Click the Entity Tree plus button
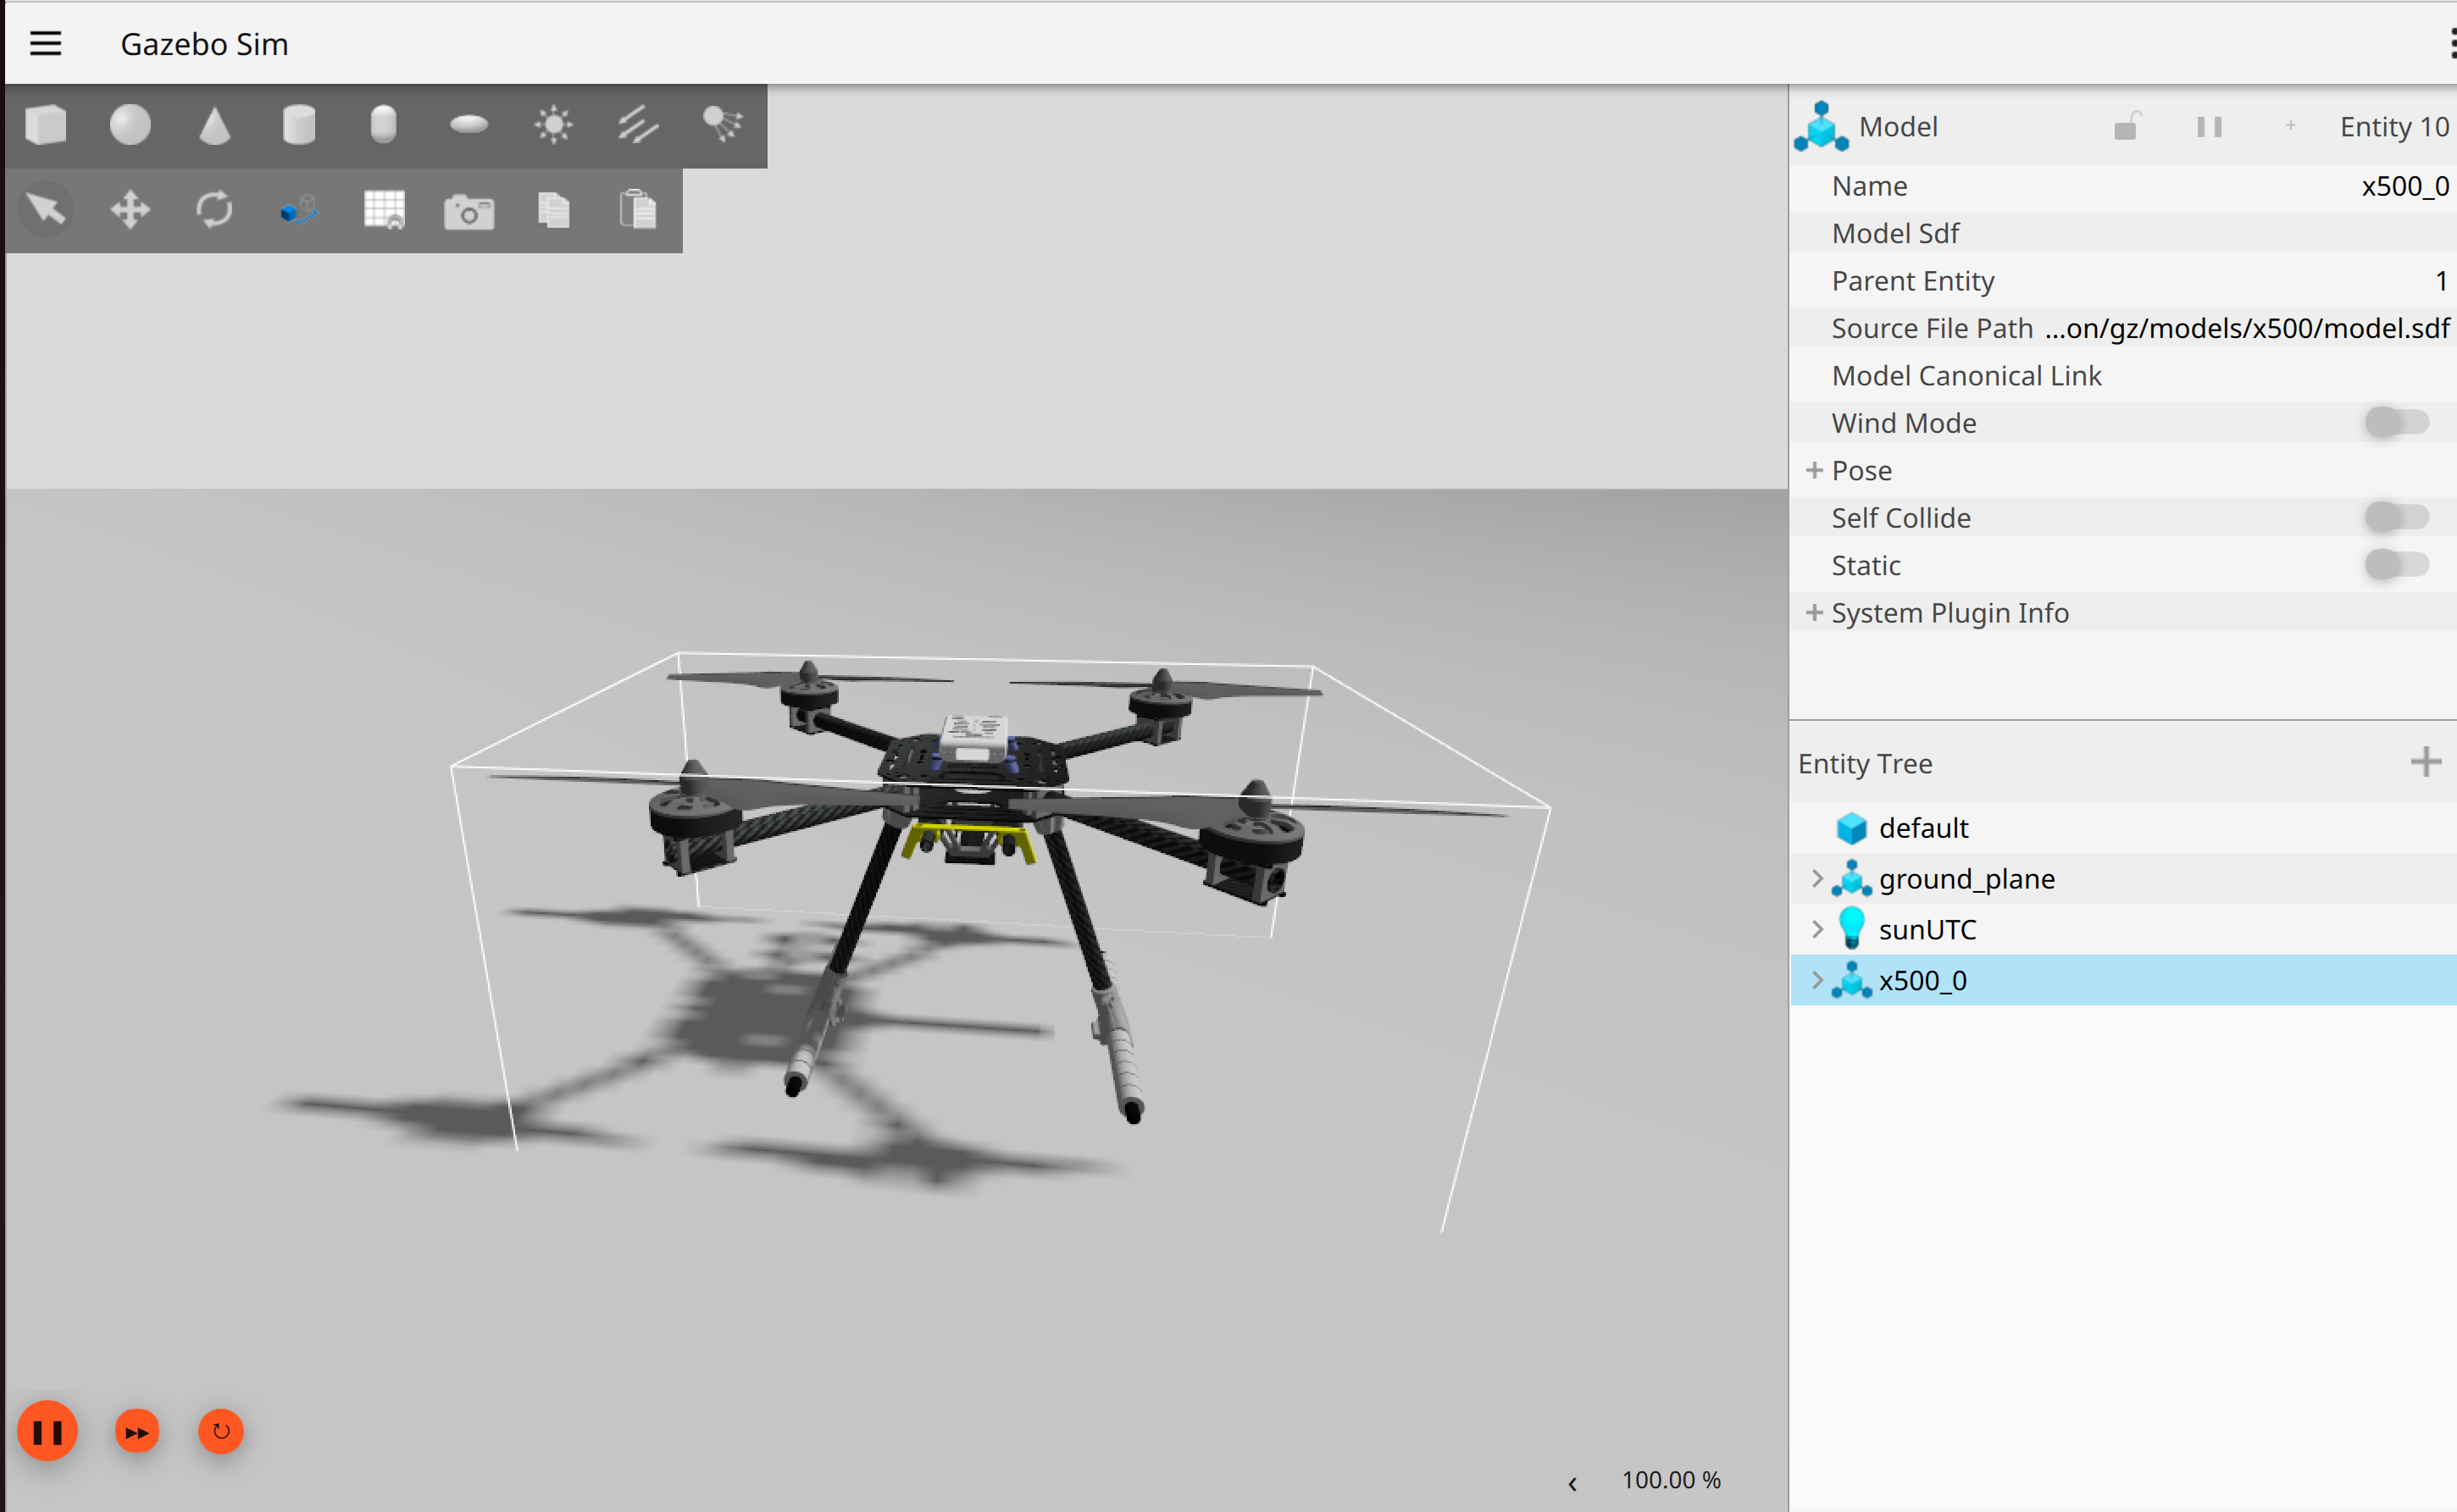The width and height of the screenshot is (2457, 1512). click(x=2425, y=762)
